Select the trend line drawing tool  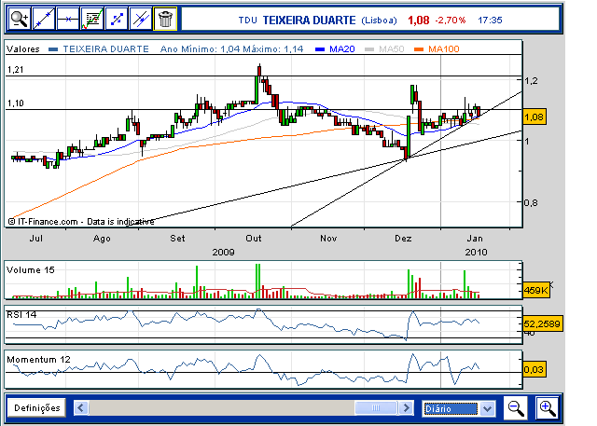pos(44,19)
